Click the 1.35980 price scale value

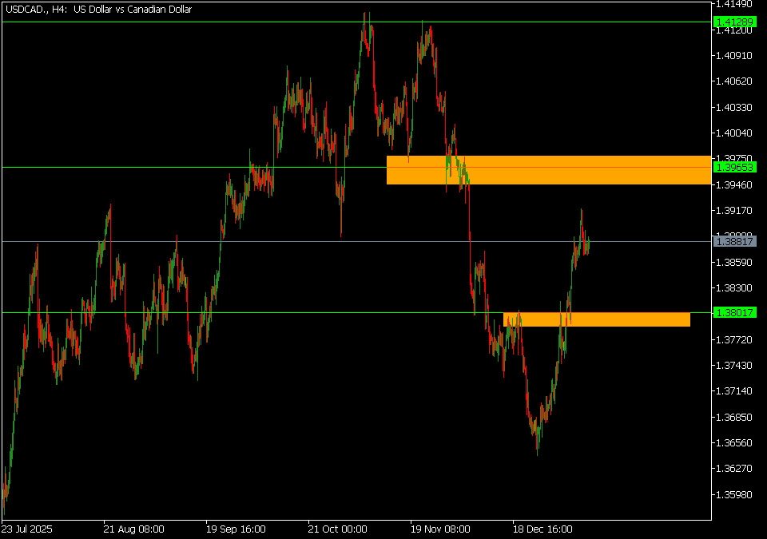[736, 494]
